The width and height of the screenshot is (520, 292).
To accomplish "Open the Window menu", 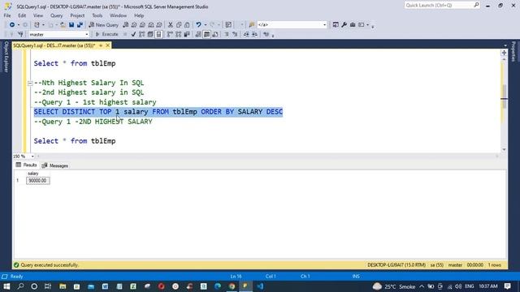I will 118,15.
